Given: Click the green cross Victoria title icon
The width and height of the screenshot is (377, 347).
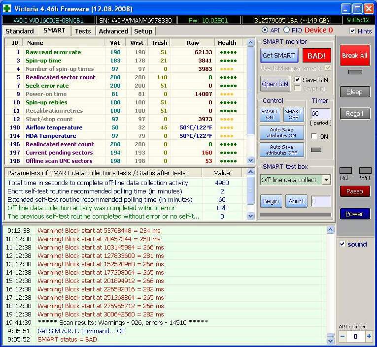Looking at the screenshot, I should coord(7,8).
